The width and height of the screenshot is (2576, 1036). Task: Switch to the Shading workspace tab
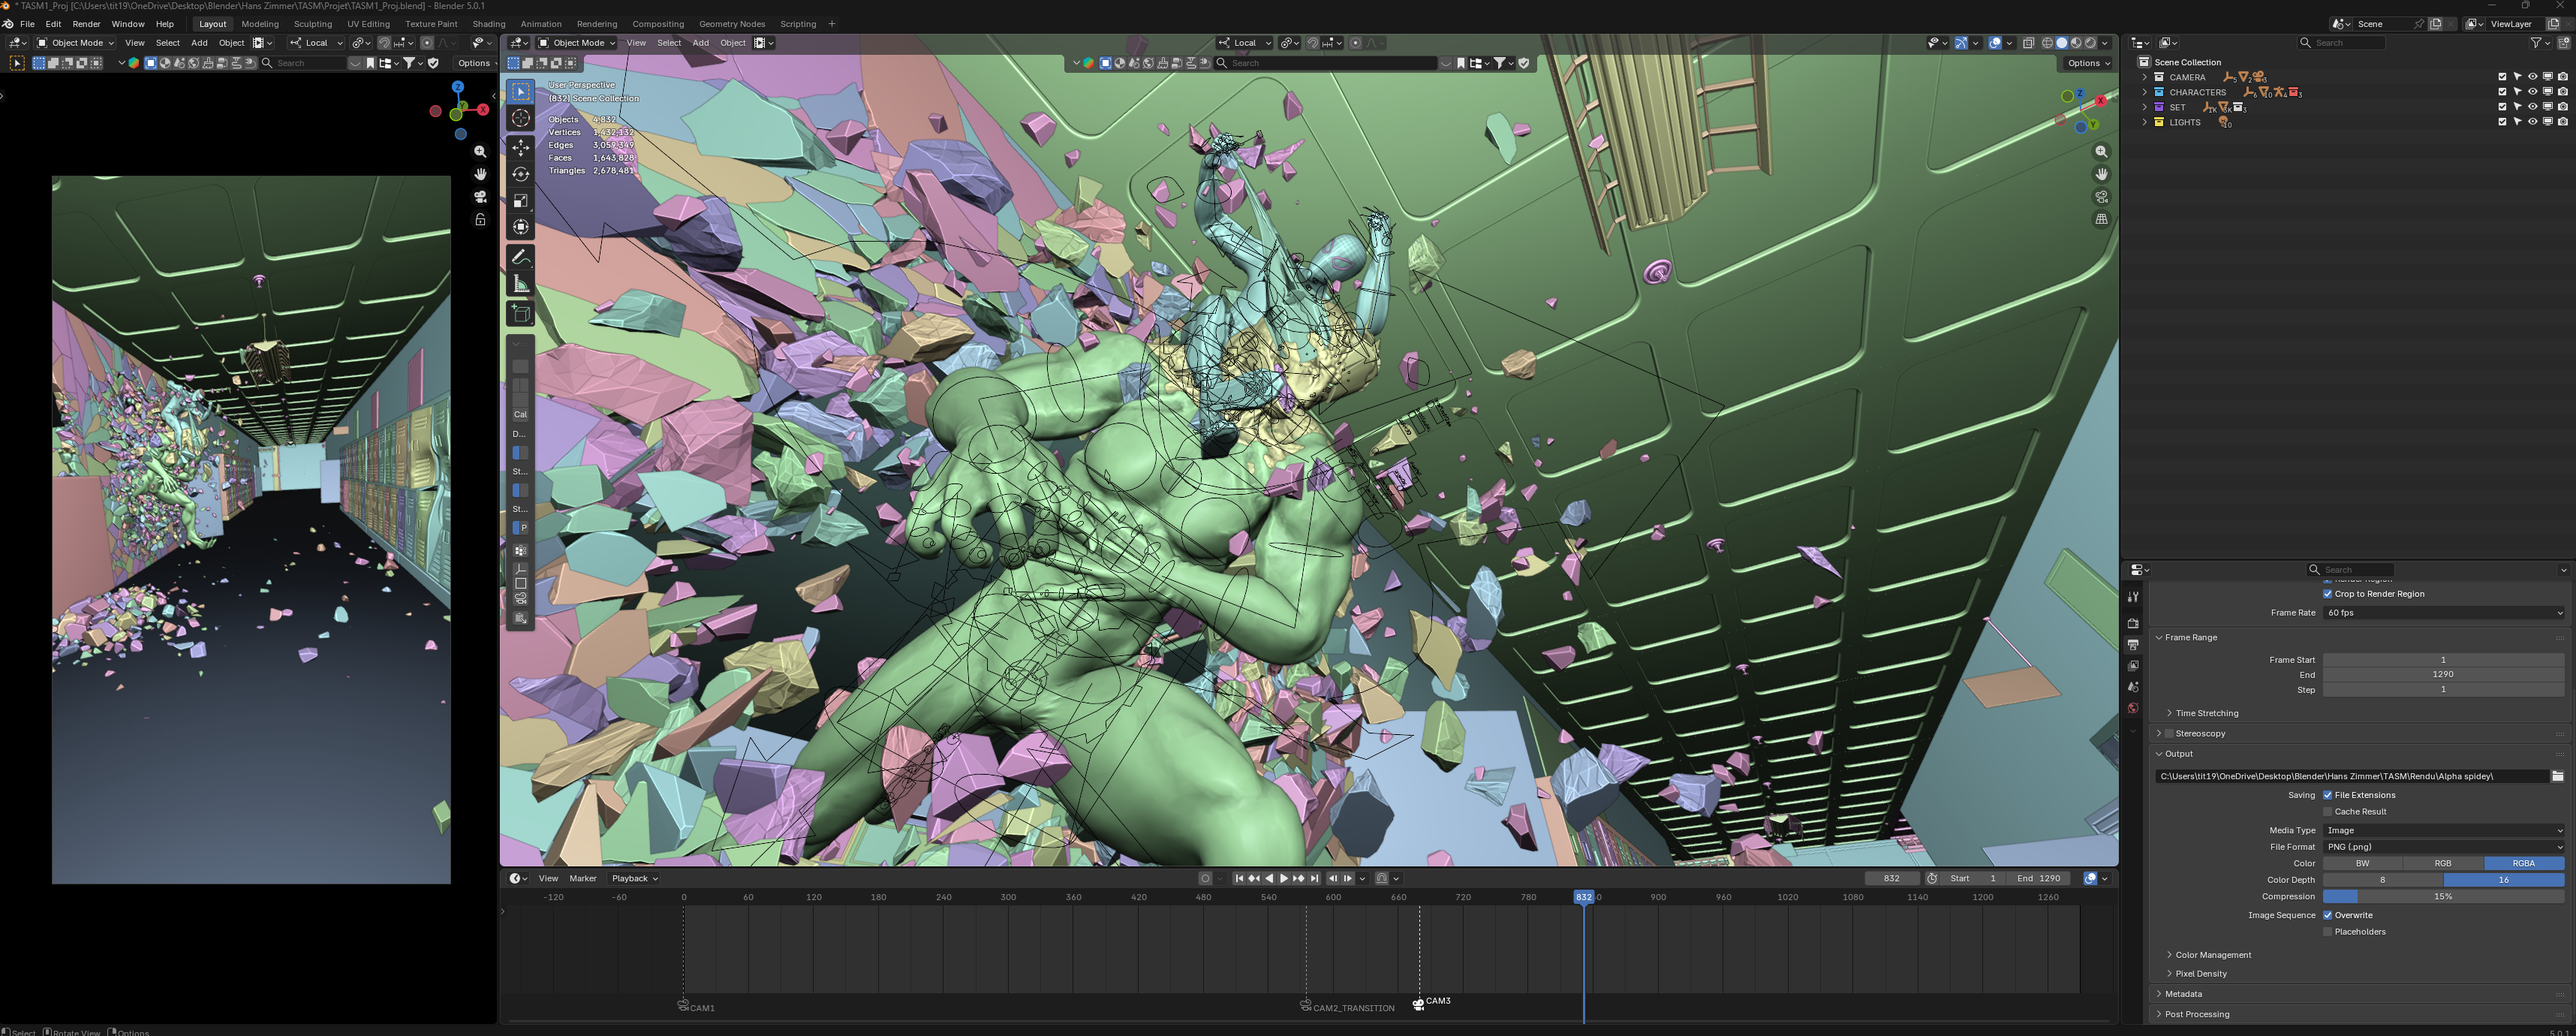[489, 24]
